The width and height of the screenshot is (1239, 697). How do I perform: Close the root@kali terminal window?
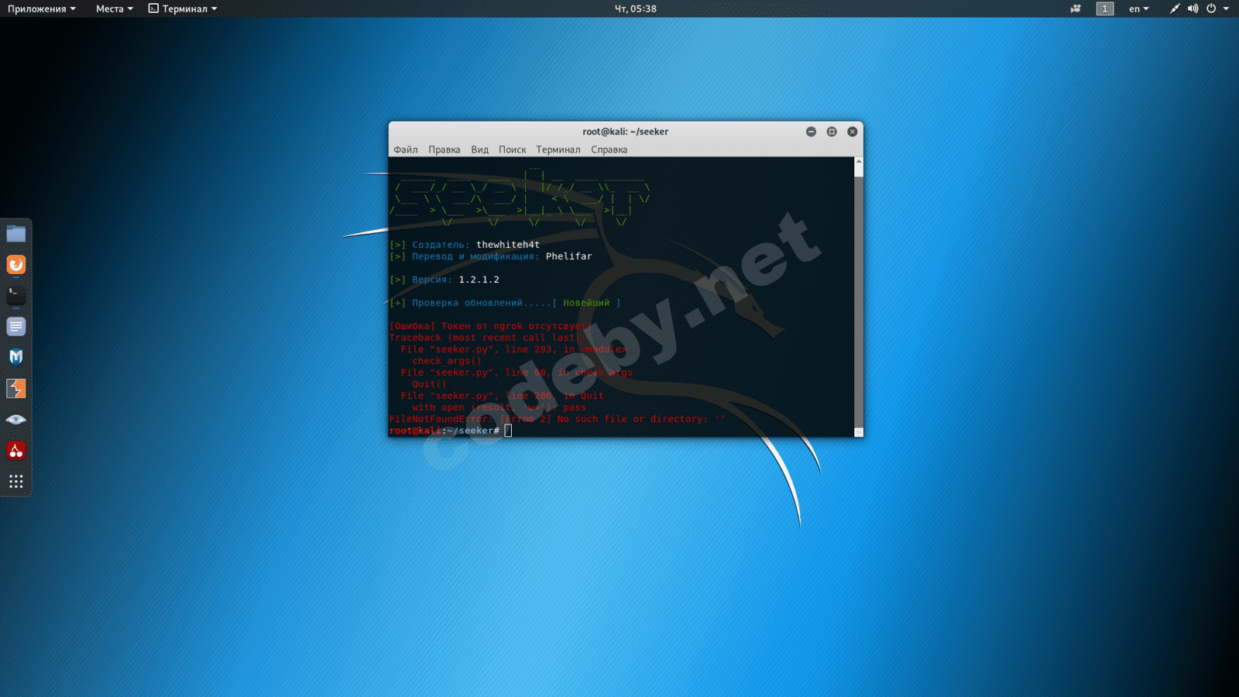[853, 132]
